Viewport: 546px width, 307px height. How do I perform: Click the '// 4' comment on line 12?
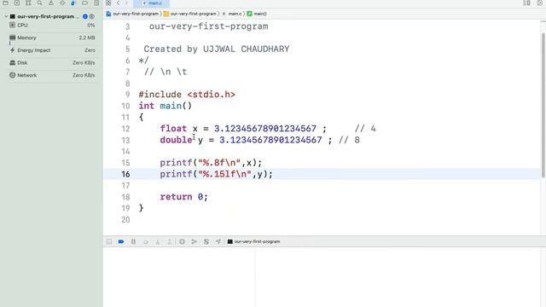pyautogui.click(x=365, y=129)
